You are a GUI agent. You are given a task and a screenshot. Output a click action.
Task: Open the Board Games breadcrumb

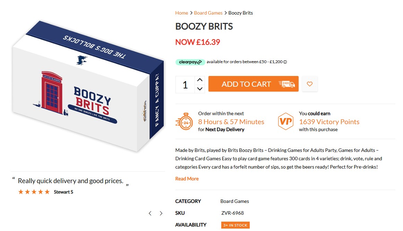point(208,13)
